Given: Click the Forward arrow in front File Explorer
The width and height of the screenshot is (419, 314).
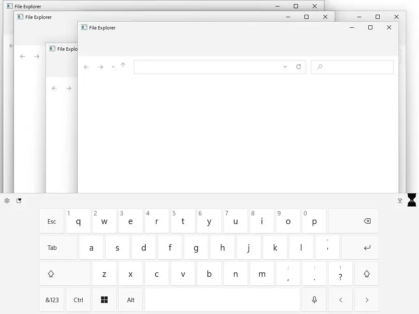Looking at the screenshot, I should pos(101,67).
